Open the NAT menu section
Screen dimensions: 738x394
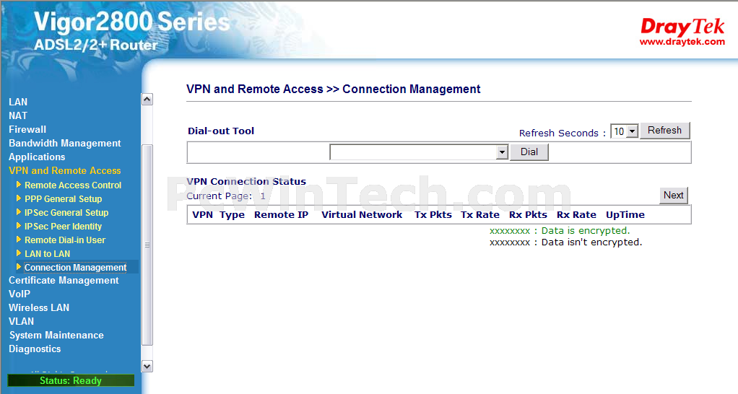coord(18,115)
